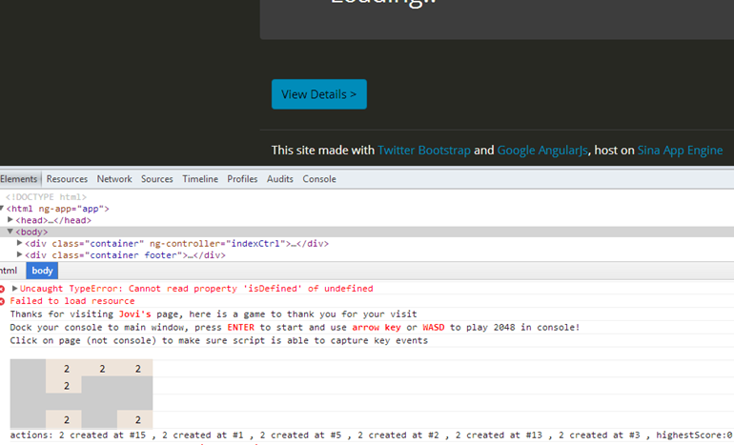Visit the Sina App Engine link

pos(680,151)
